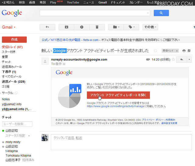Open the サークル circles label
The height and width of the screenshot is (166, 195).
(x=7, y=93)
